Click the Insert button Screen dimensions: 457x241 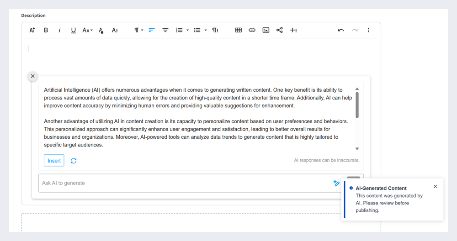click(x=54, y=161)
